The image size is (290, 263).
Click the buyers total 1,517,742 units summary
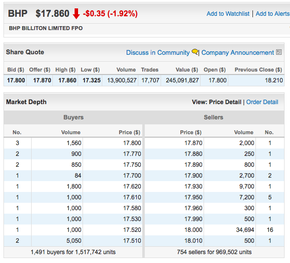coord(73,252)
